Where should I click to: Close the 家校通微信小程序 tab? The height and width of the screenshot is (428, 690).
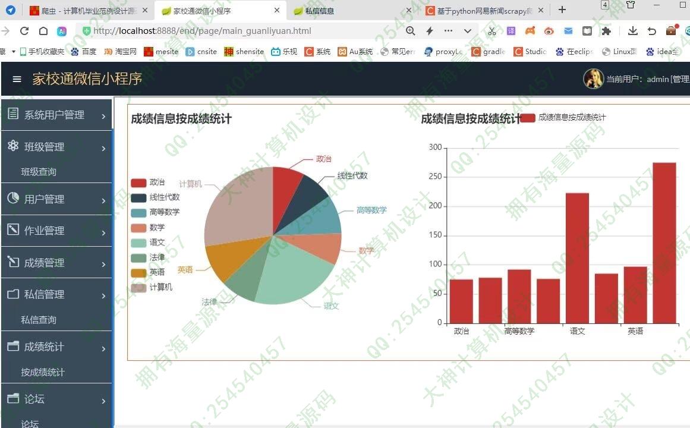point(277,10)
